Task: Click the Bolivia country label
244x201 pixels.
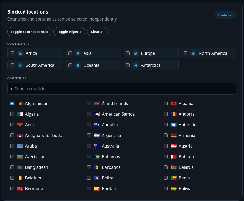Action: [x=185, y=189]
